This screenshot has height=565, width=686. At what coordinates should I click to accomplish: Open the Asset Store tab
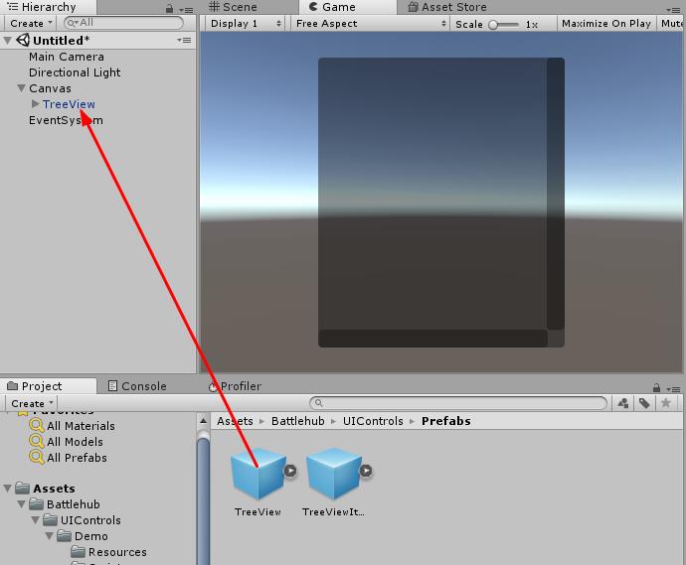pos(447,7)
